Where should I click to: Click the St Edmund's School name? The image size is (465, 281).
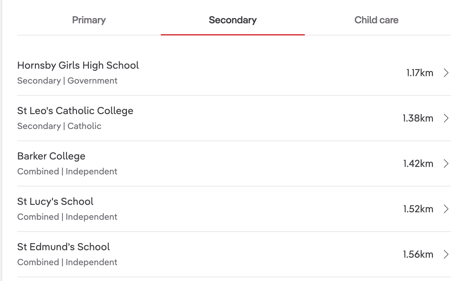tap(63, 247)
